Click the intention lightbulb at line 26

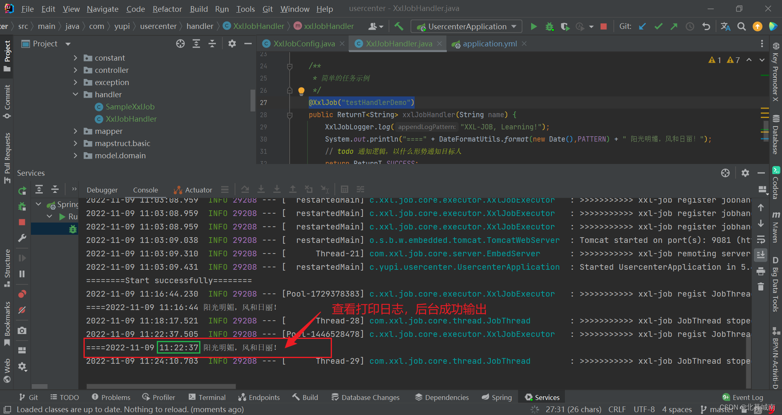pos(301,91)
